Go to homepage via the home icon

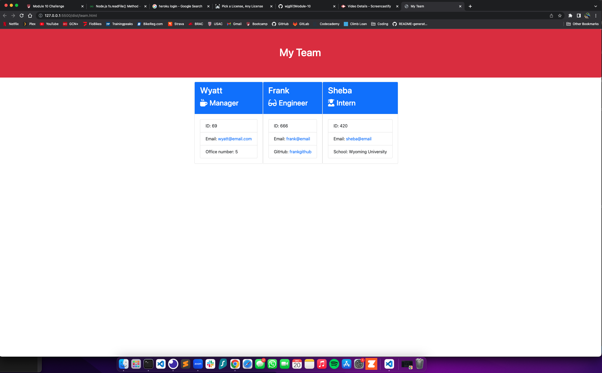[30, 16]
